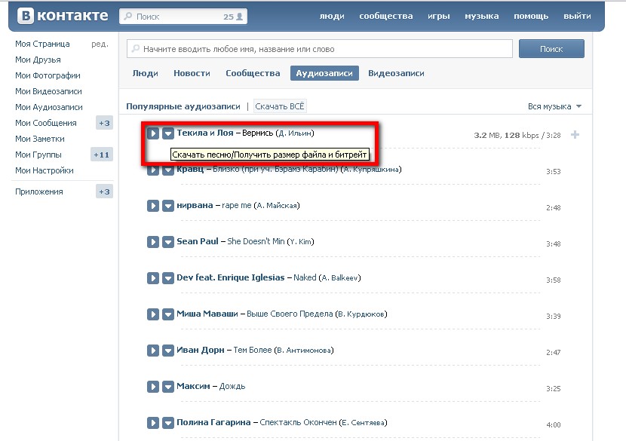This screenshot has height=441, width=626.
Task: Click the artist name Максим
Action: point(193,386)
